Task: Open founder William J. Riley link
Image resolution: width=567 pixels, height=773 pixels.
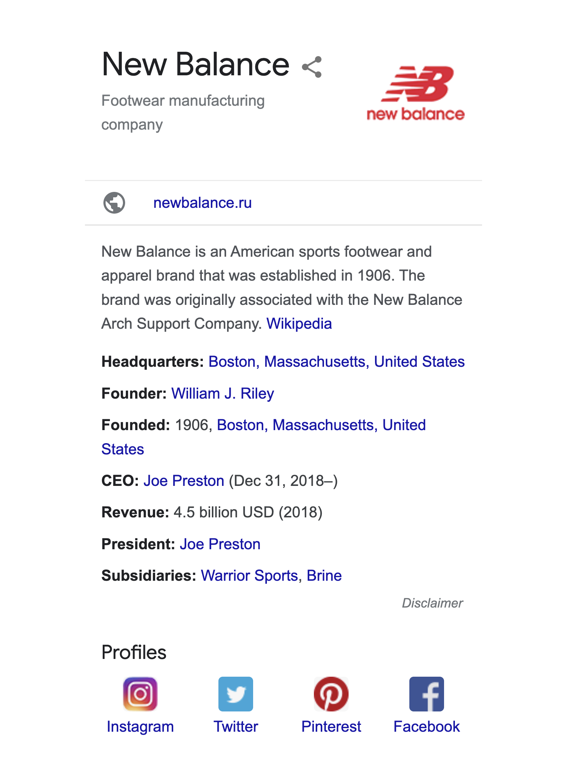Action: tap(223, 394)
